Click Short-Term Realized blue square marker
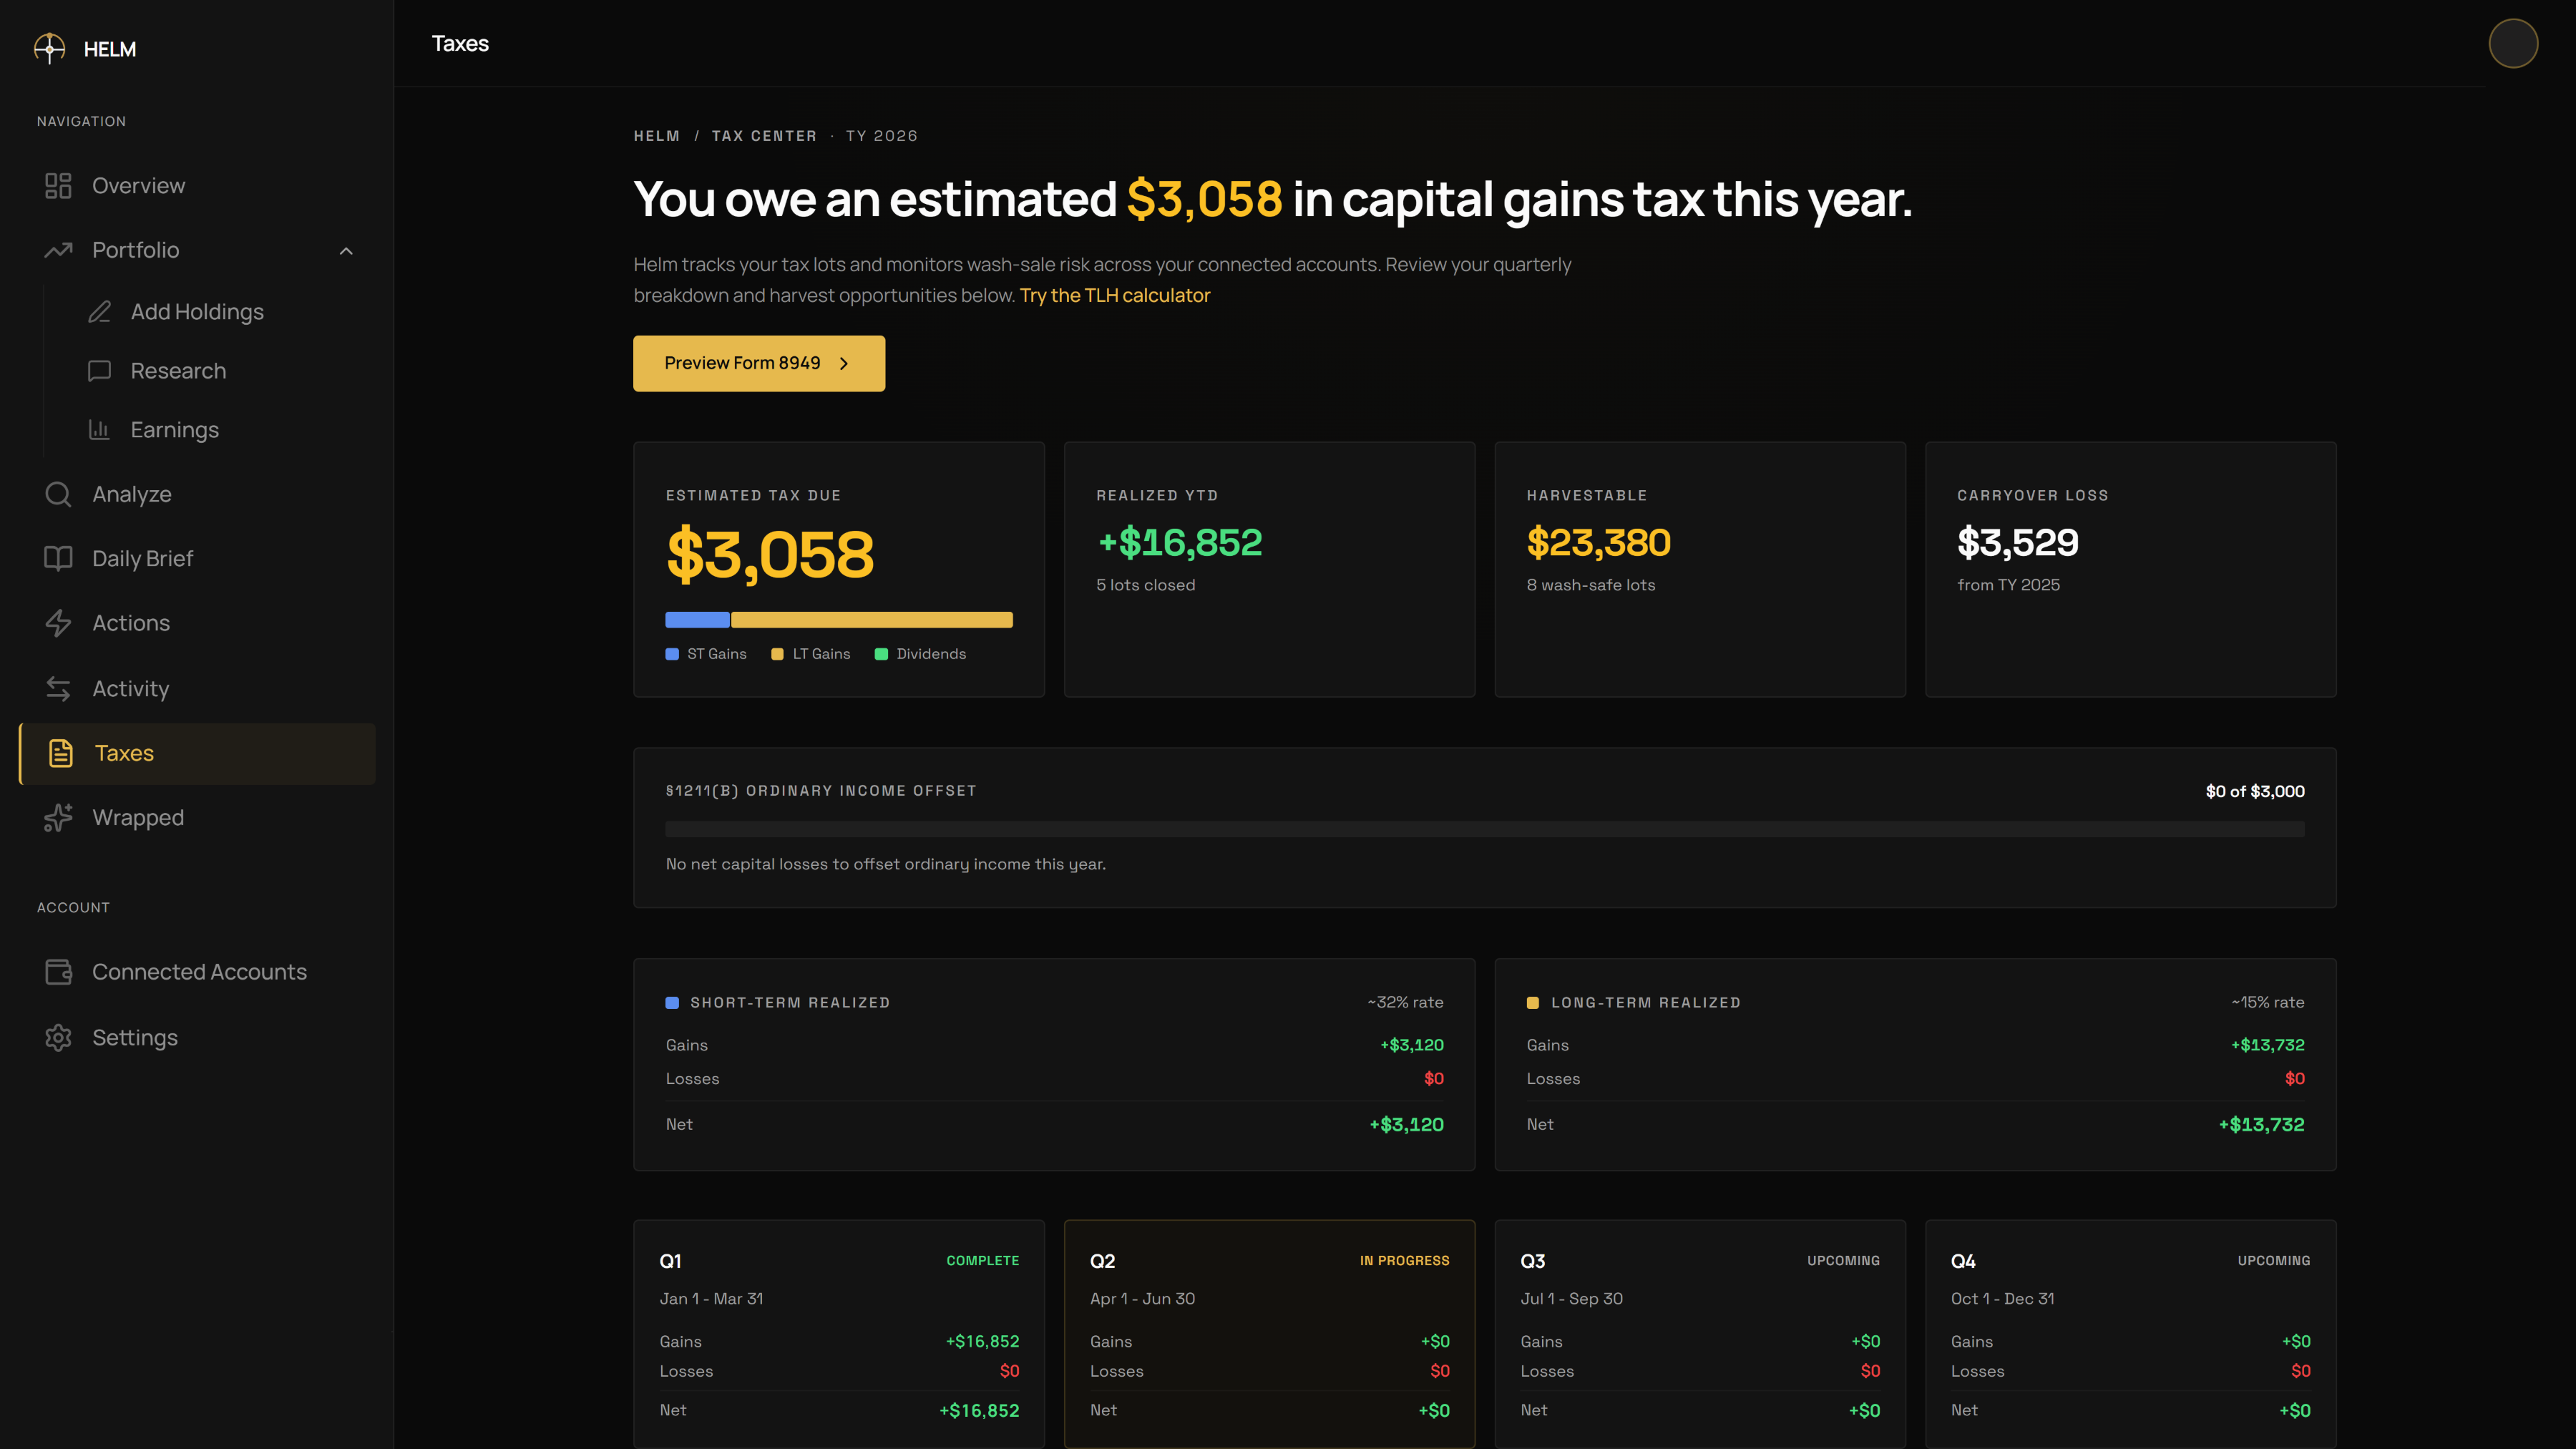 pyautogui.click(x=672, y=1003)
